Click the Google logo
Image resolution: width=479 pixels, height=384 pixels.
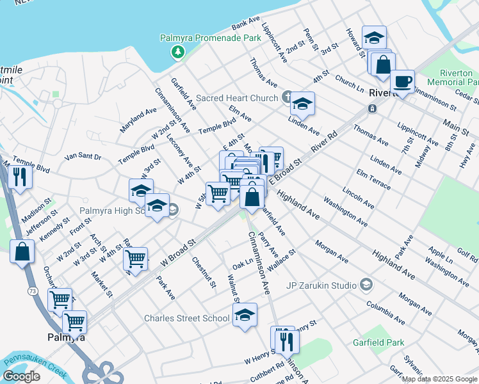tap(22, 376)
